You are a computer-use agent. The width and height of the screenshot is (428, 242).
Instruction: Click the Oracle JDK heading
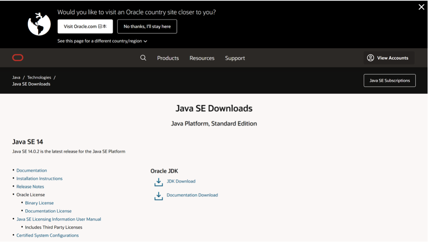click(x=164, y=171)
